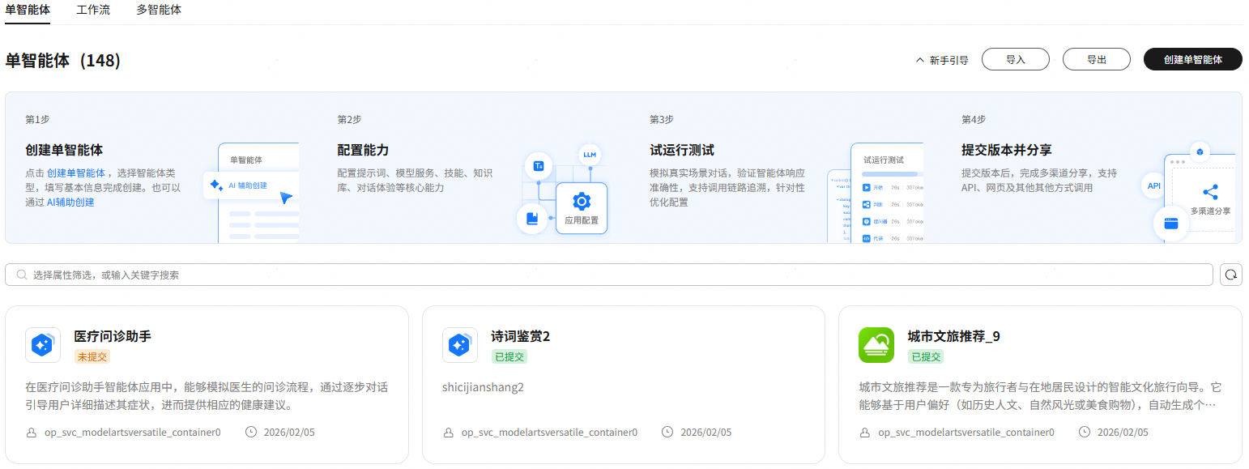
Task: Click the 医疗问诊助手 agent icon
Action: (42, 345)
